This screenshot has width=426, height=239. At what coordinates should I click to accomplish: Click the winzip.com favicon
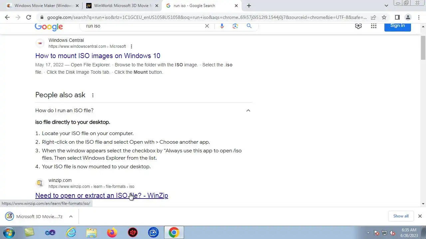coord(40,183)
